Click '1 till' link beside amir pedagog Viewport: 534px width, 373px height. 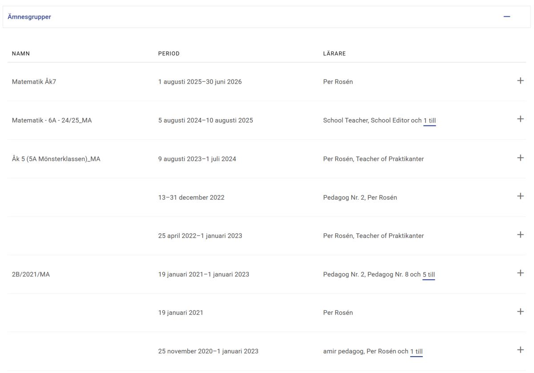point(416,352)
